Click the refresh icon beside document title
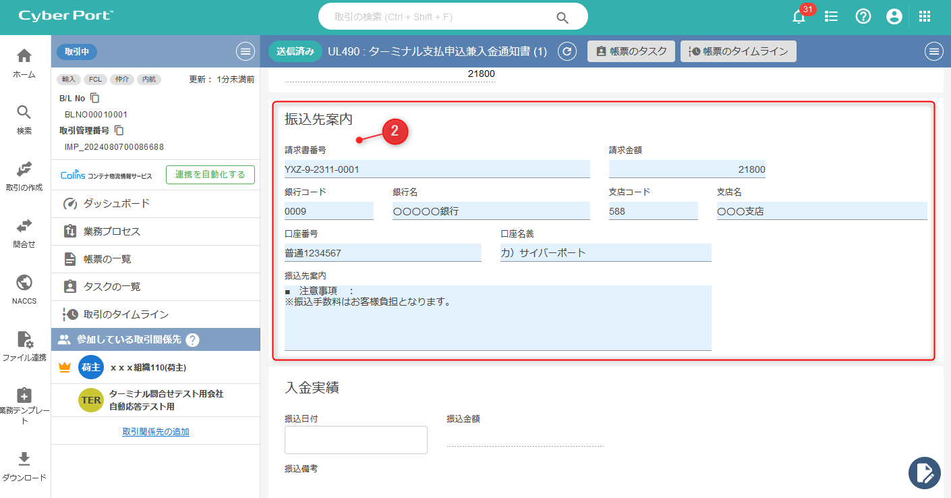This screenshot has width=951, height=498. click(568, 51)
